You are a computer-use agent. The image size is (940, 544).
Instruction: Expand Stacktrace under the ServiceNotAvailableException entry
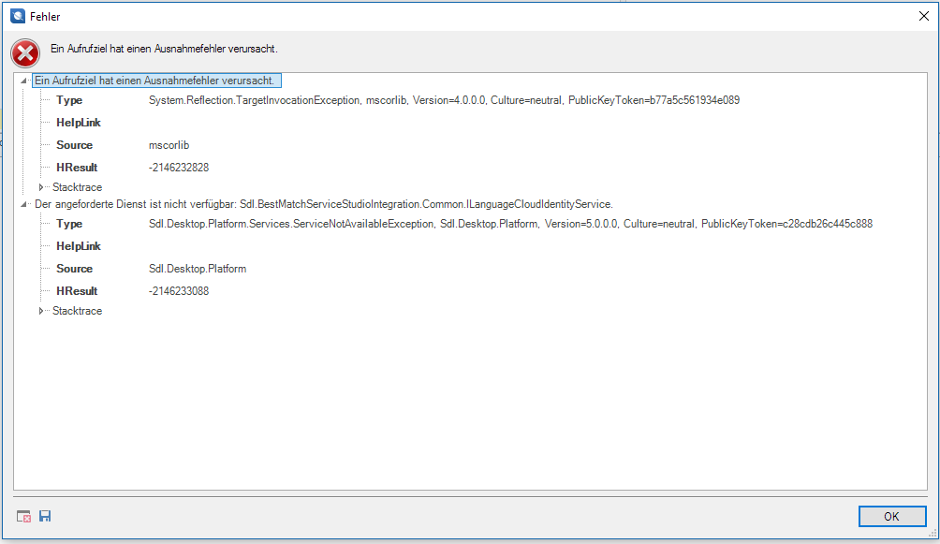(41, 311)
